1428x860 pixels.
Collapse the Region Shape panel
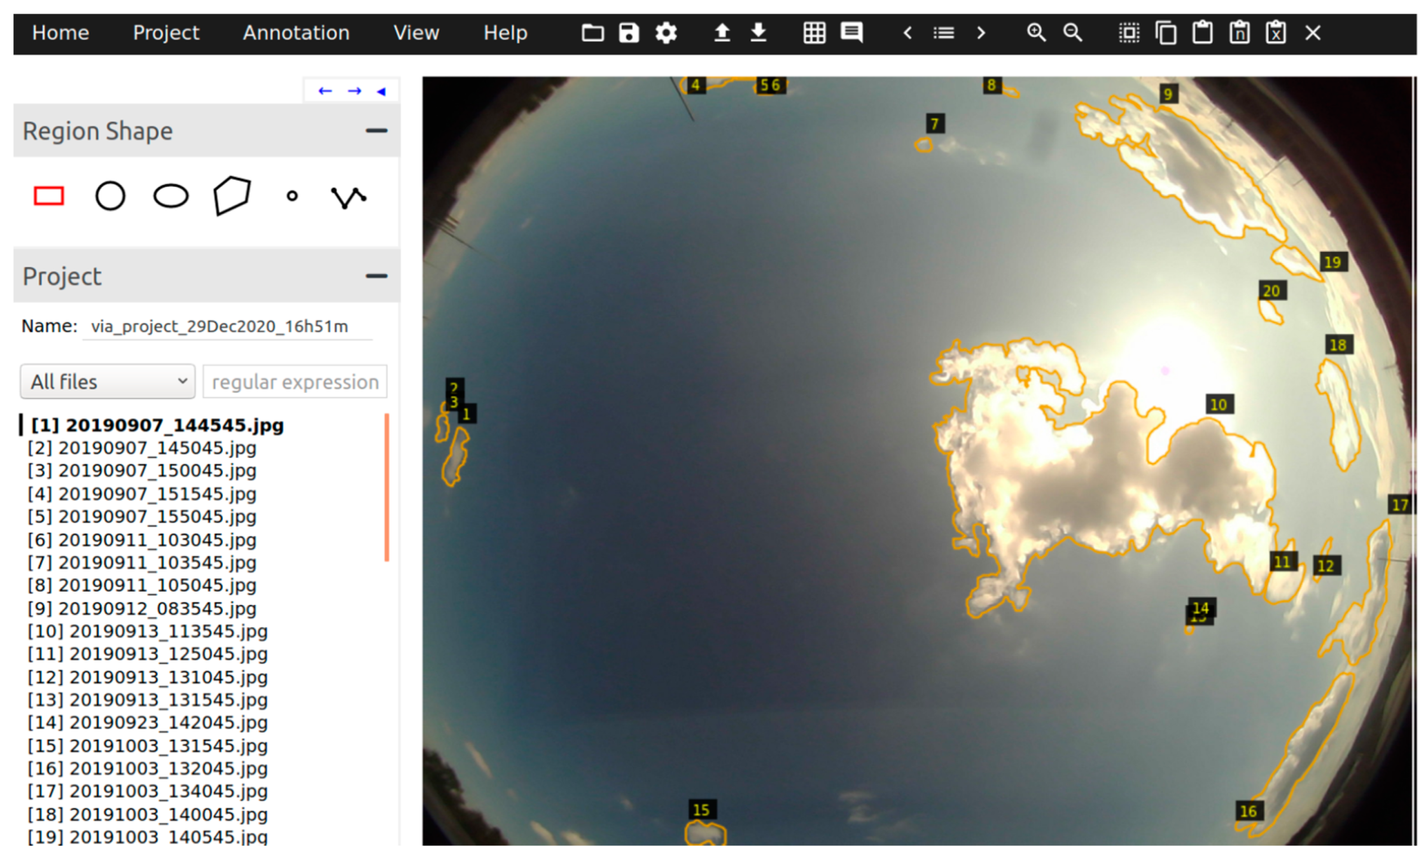click(376, 131)
